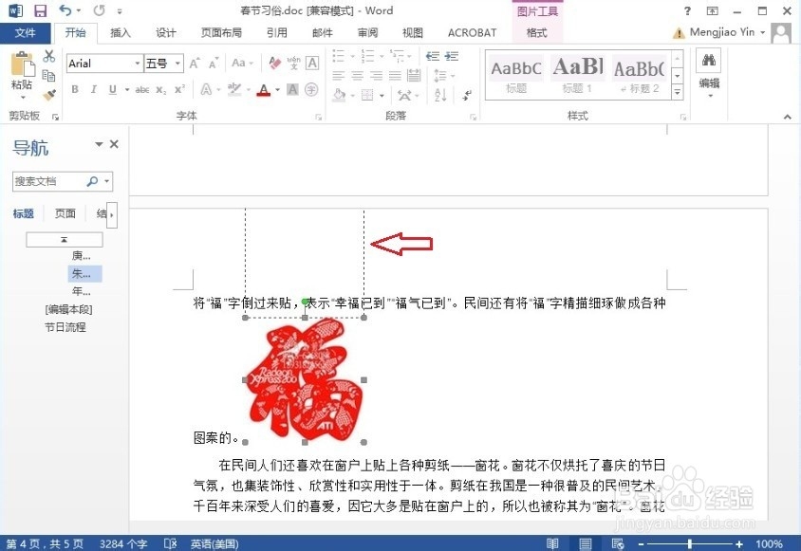Image resolution: width=801 pixels, height=551 pixels.
Task: Toggle center alignment
Action: [x=357, y=76]
